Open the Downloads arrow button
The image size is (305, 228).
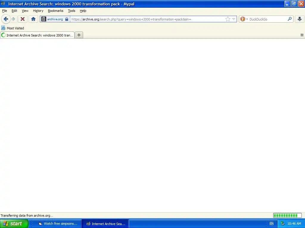[x=300, y=19]
